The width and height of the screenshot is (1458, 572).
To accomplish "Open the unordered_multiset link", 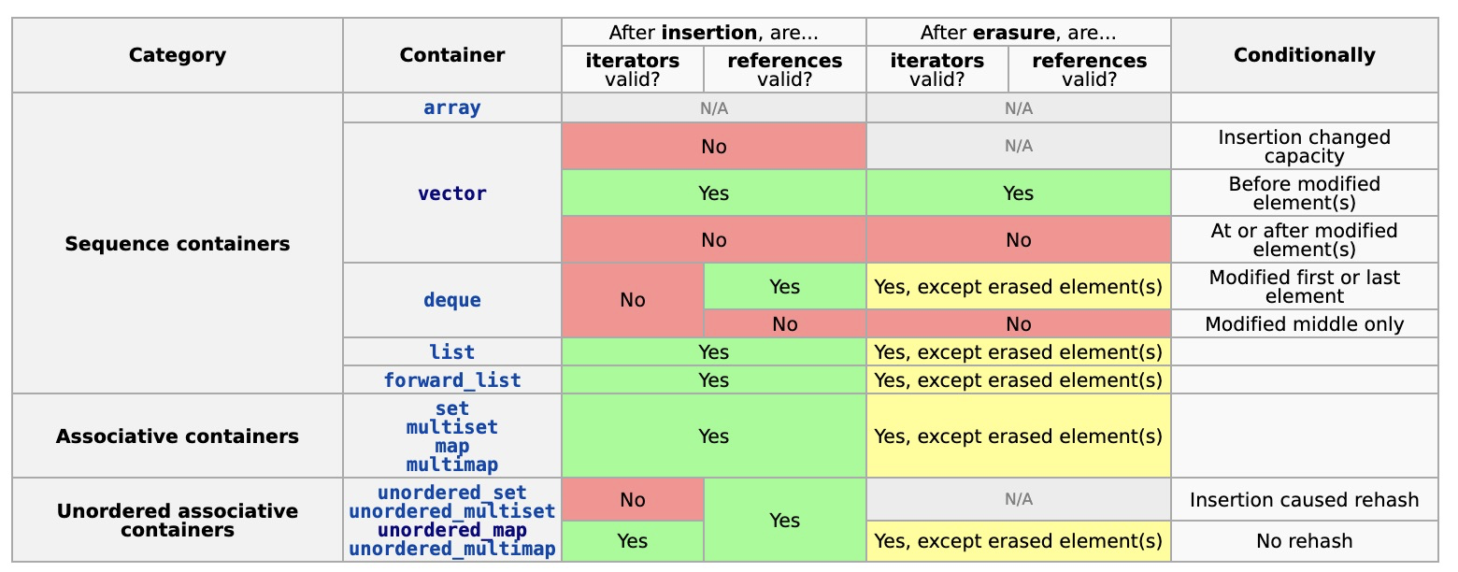I will coord(452,511).
